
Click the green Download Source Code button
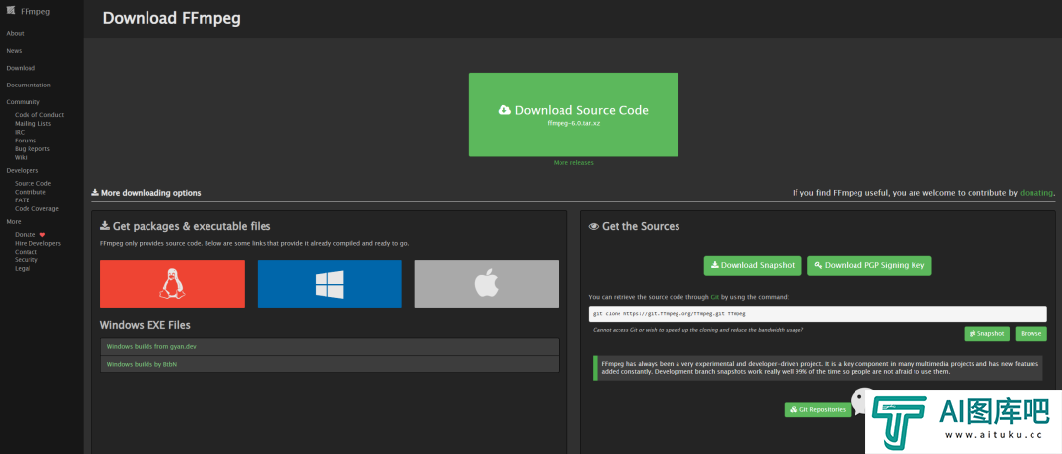pos(573,115)
